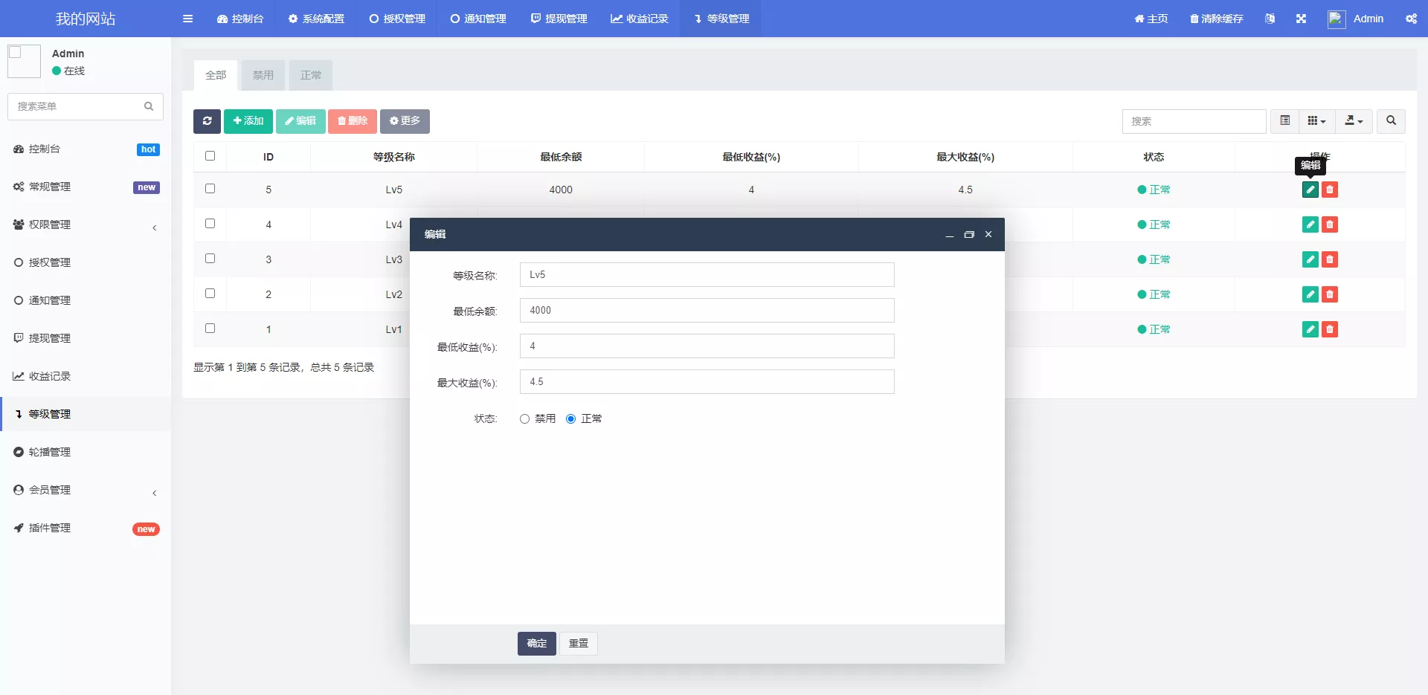Image resolution: width=1428 pixels, height=695 pixels.
Task: Click the search magnifier button beside the column tools
Action: [1391, 121]
